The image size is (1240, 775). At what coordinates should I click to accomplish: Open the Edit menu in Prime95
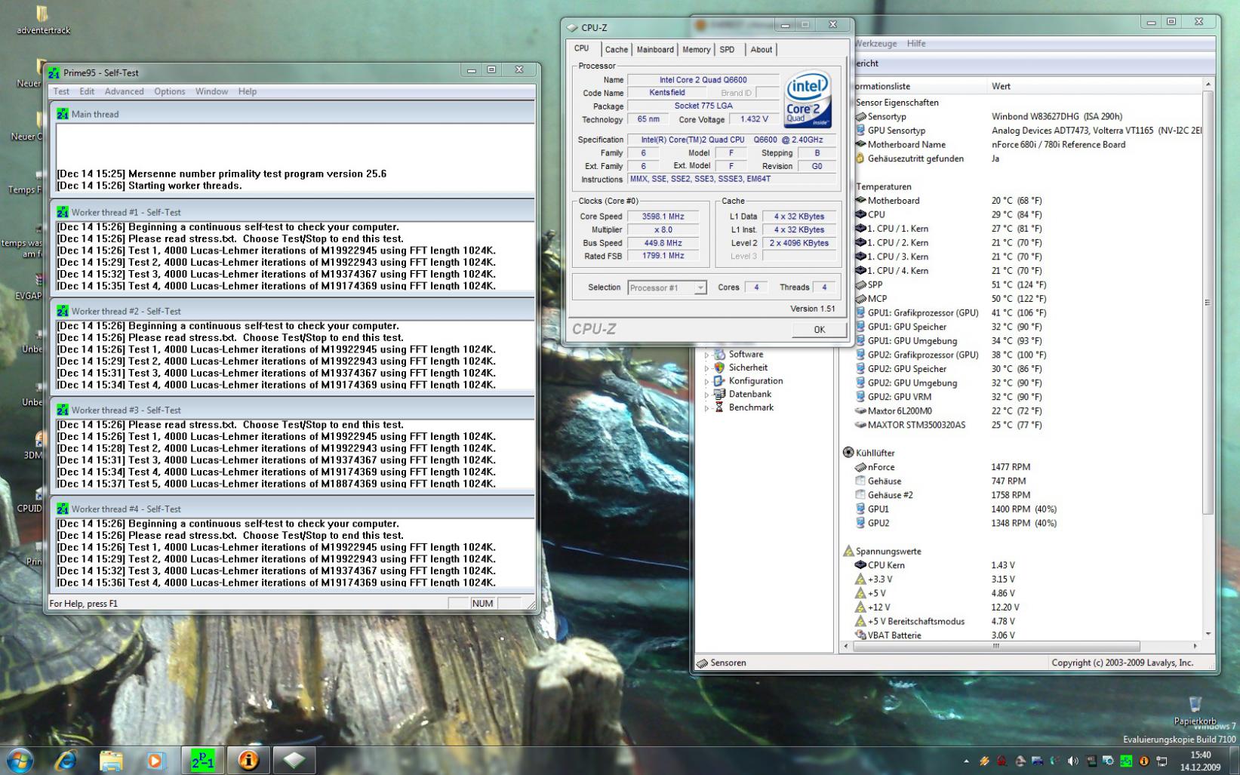pos(87,91)
